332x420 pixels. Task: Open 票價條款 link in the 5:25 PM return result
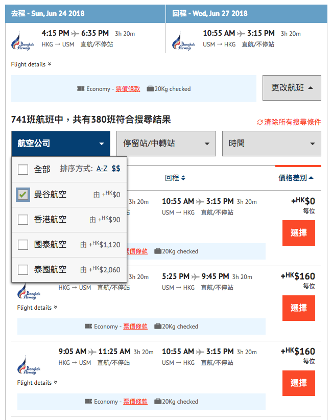coord(135,326)
